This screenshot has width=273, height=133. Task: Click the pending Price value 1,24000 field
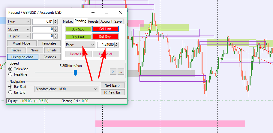[106, 45]
